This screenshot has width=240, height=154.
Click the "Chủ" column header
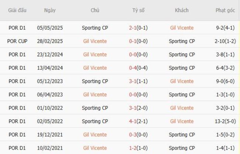click(95, 10)
